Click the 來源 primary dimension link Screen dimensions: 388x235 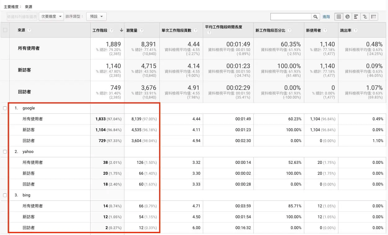coord(29,7)
